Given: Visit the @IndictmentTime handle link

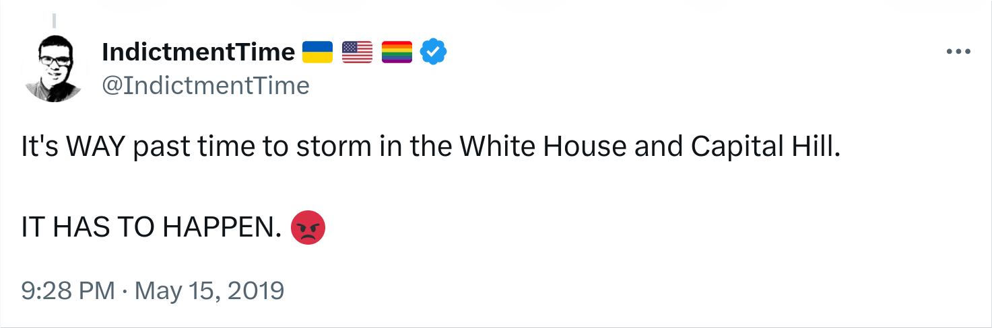Looking at the screenshot, I should [205, 85].
